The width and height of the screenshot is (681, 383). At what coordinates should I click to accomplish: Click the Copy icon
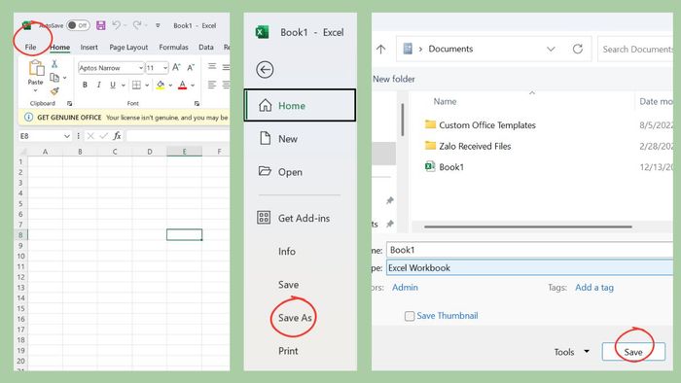54,78
